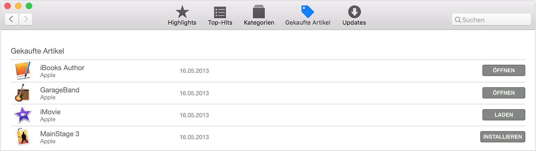This screenshot has height=151, width=536.
Task: Click the Suchen search field
Action: coord(491,20)
